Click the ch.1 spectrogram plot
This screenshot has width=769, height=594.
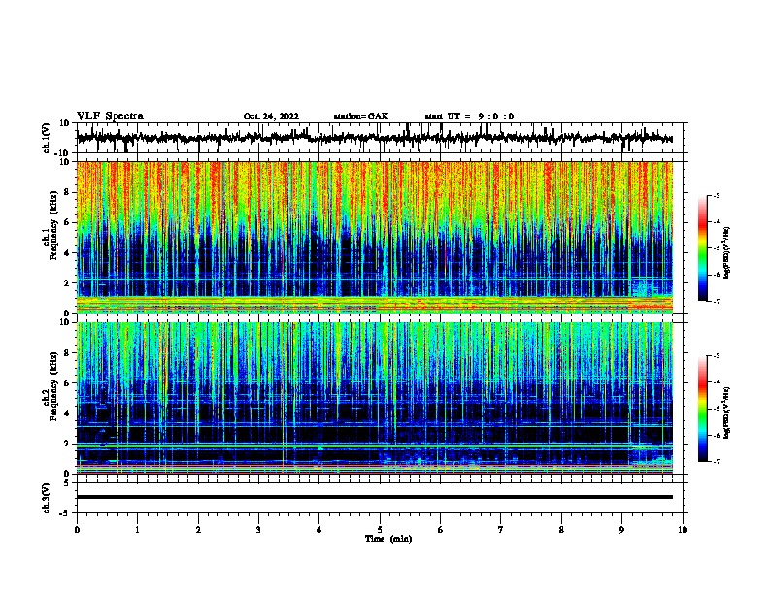375,237
